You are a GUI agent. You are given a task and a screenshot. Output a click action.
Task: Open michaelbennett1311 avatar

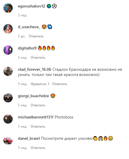(x=8, y=119)
